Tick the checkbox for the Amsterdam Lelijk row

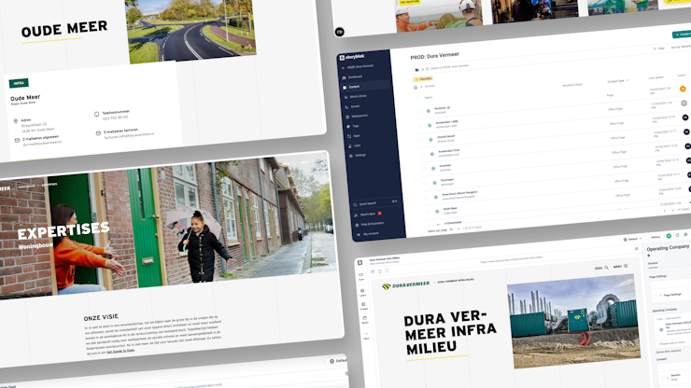420,127
